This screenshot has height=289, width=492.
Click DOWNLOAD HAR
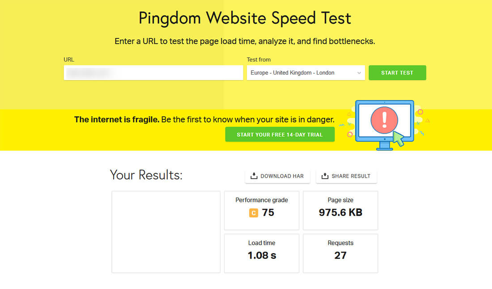(277, 176)
